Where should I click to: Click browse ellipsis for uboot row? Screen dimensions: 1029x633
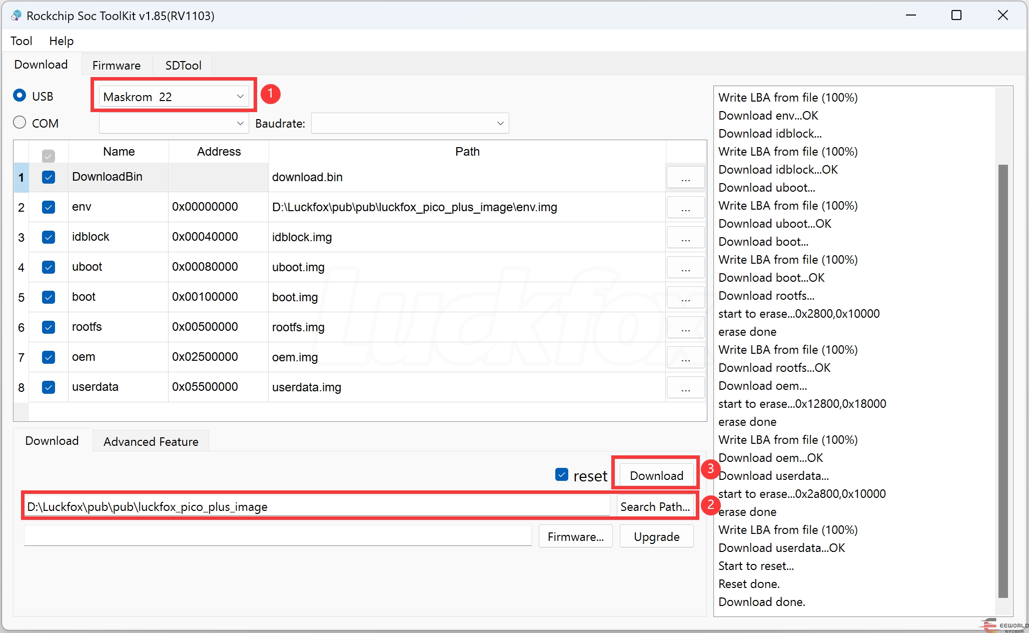click(x=685, y=268)
